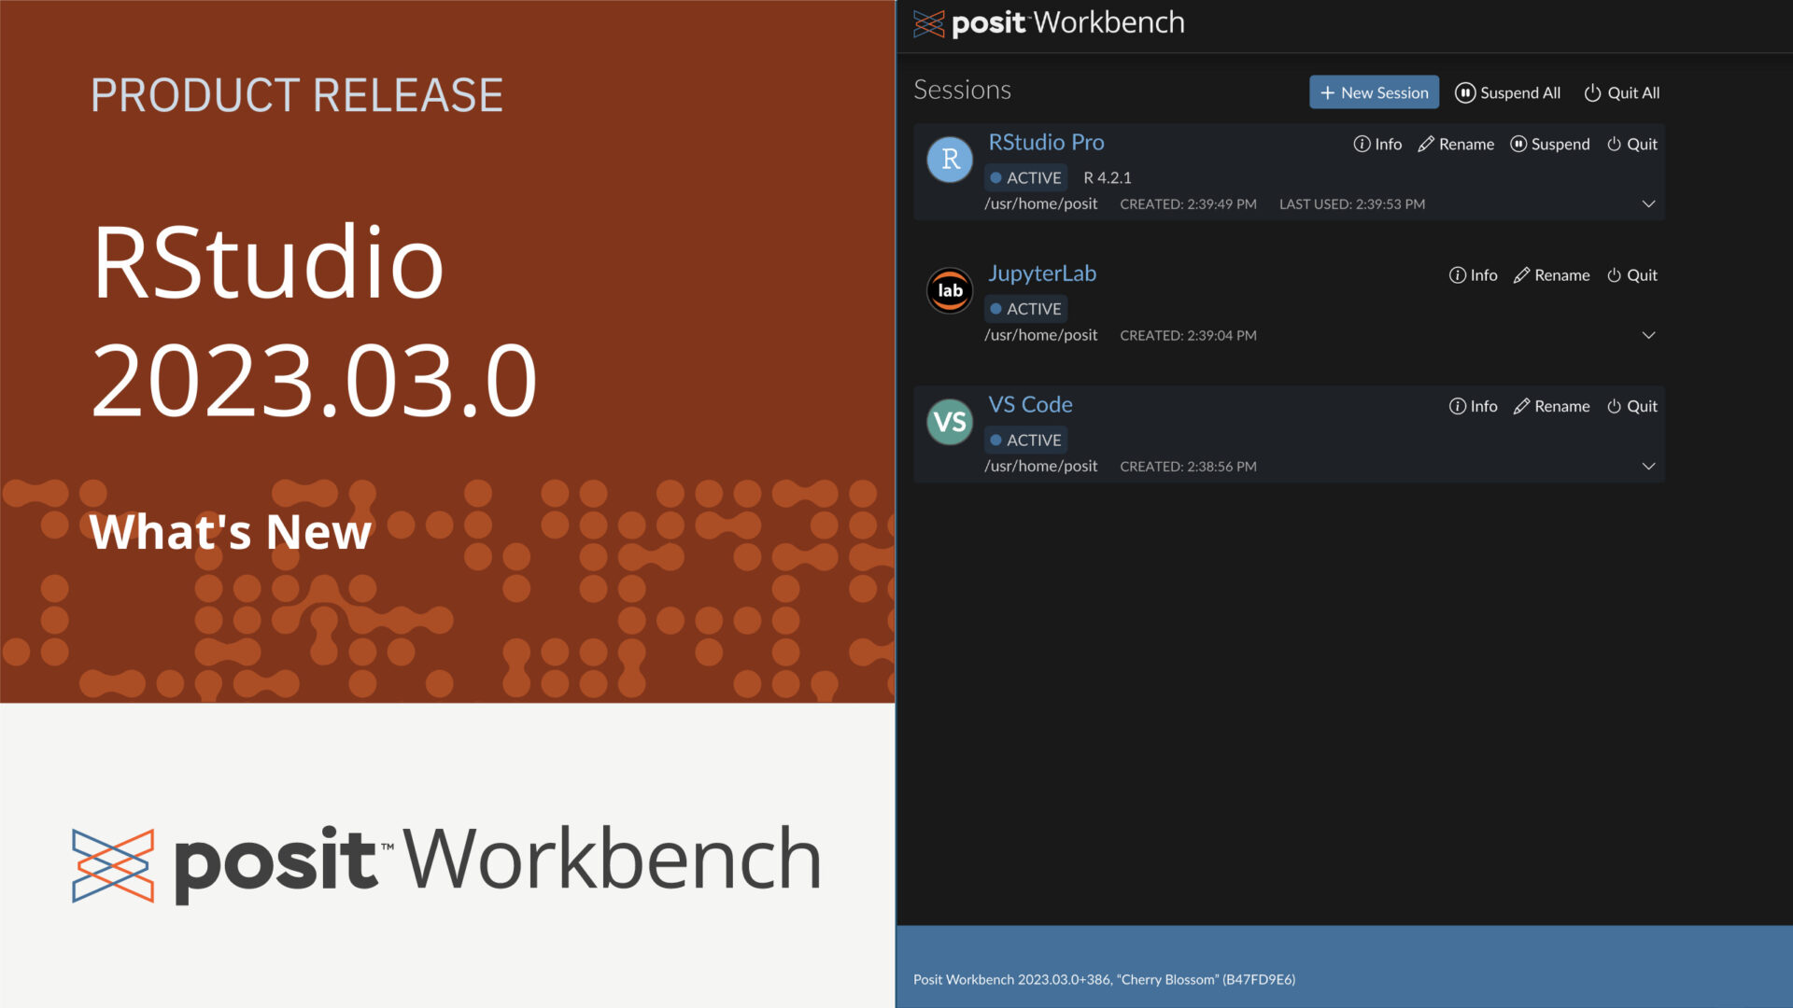1793x1008 pixels.
Task: Toggle the ACTIVE status for JupyterLab
Action: click(x=1024, y=308)
